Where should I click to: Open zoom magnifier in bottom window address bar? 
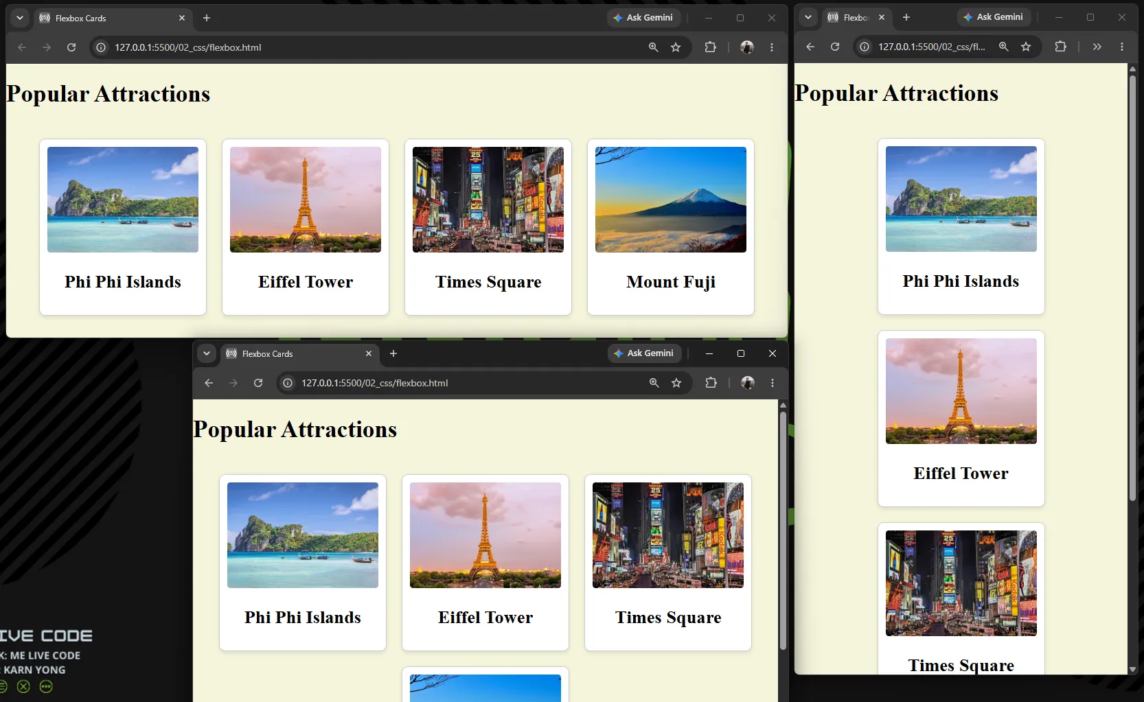pos(654,383)
